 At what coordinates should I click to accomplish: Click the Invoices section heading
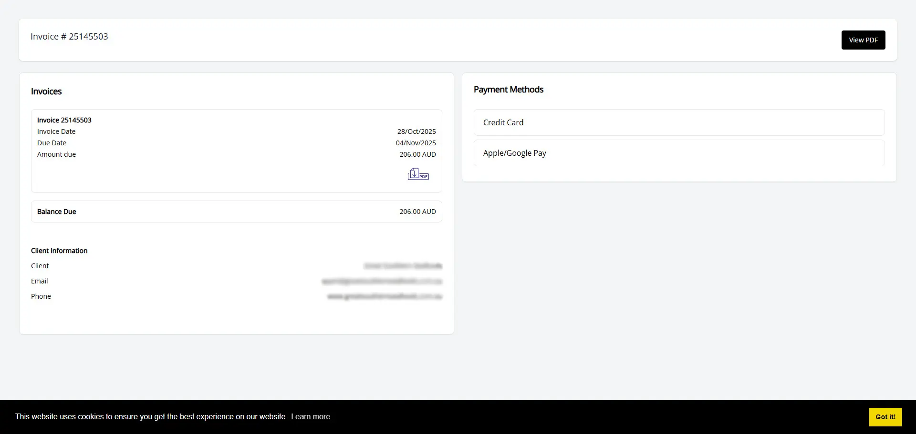tap(46, 91)
